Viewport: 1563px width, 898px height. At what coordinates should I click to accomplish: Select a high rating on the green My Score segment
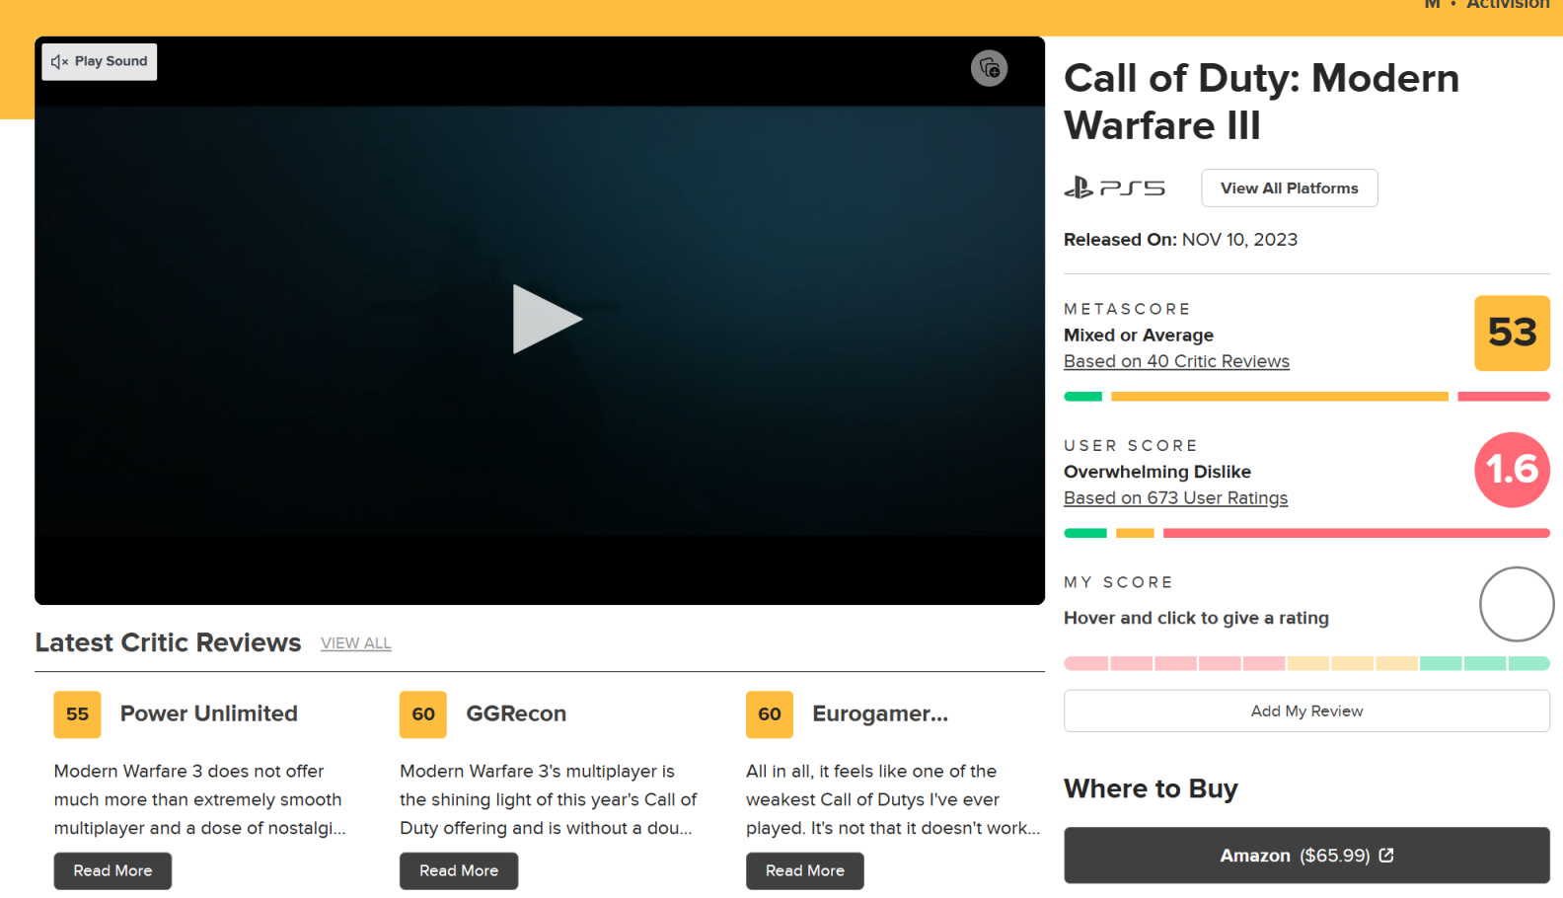point(1485,663)
